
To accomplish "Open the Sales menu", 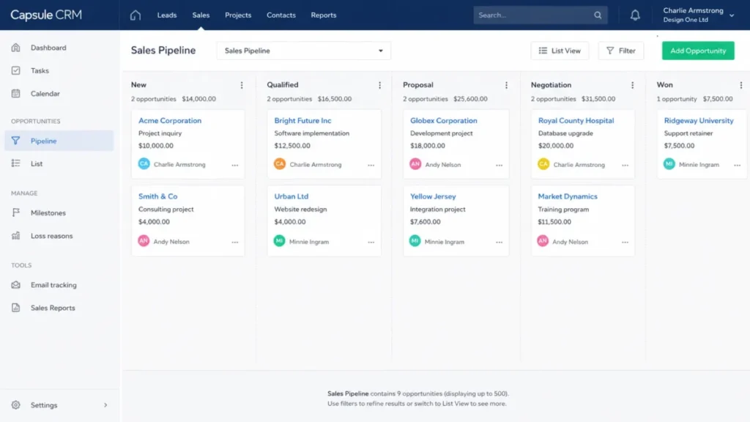I will click(201, 15).
